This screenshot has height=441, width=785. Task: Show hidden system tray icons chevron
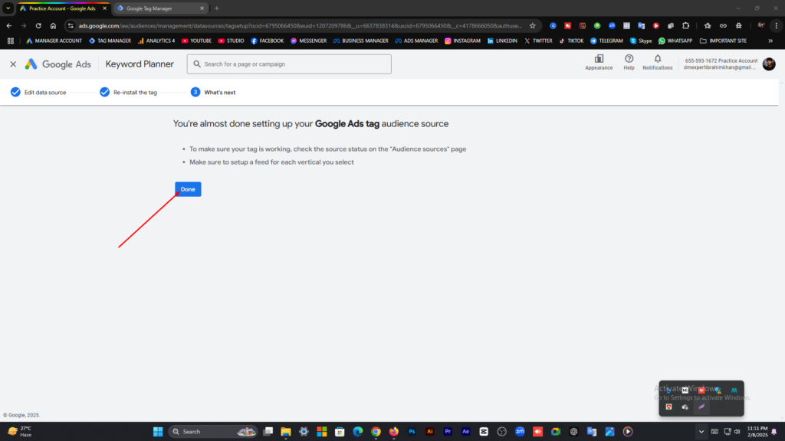point(701,432)
